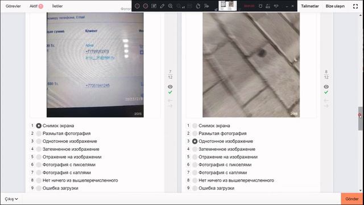Select 'Однотонное изображение' radio for the right image
Screen dimensions: 364x205
click(x=195, y=141)
